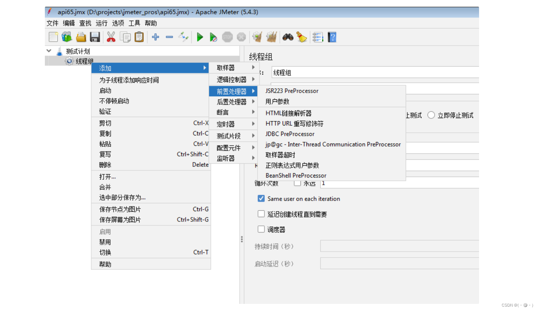539x311 pixels.
Task: Choose JSR223 PreProcessor from submenu
Action: coord(332,91)
